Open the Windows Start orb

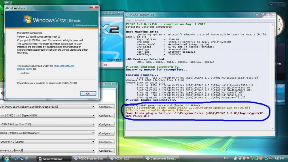pos(6,158)
